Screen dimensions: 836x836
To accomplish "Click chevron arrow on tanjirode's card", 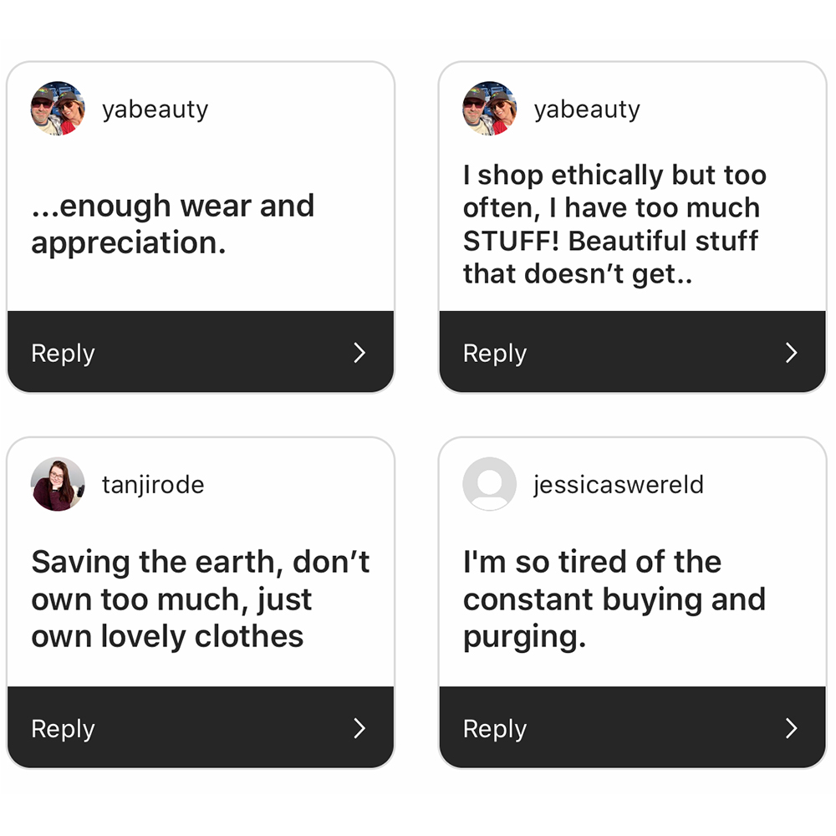I will (359, 728).
